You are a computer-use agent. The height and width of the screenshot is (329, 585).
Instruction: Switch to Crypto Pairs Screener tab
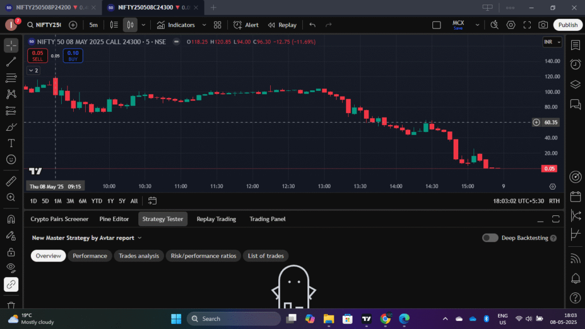coord(59,219)
